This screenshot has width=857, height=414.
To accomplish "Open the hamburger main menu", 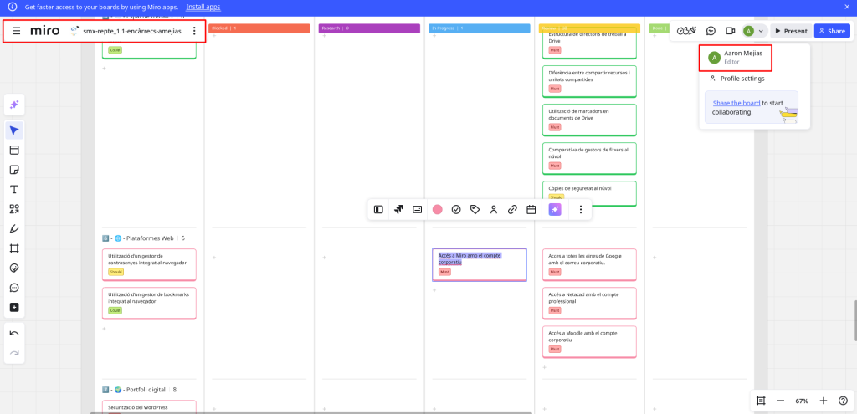I will [16, 31].
